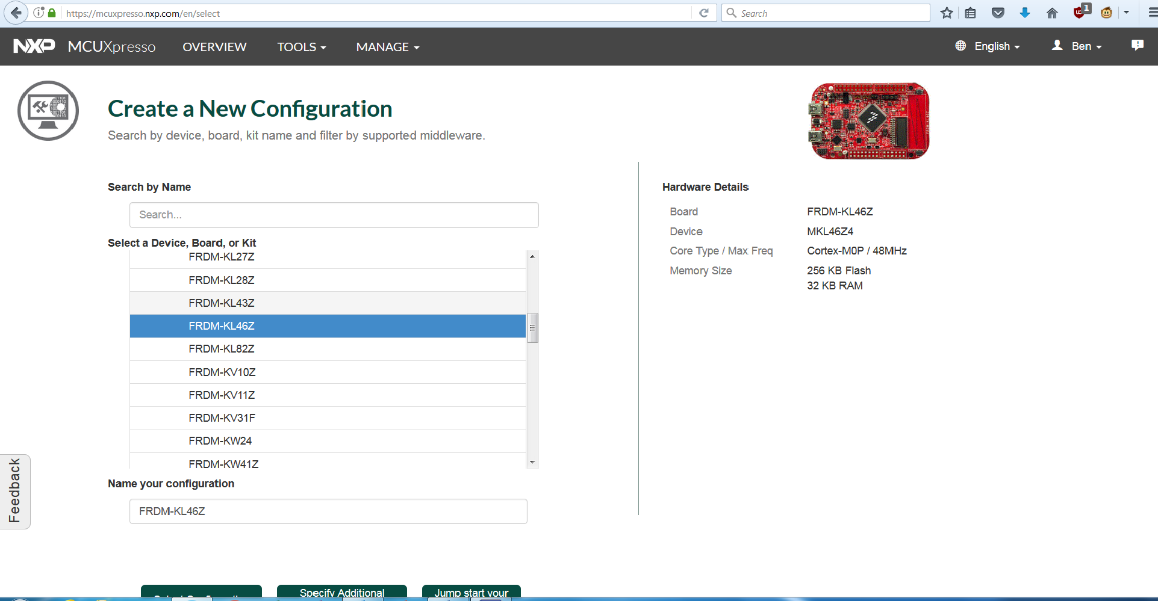Open the English language dropdown
The height and width of the screenshot is (601, 1158).
[x=988, y=46]
